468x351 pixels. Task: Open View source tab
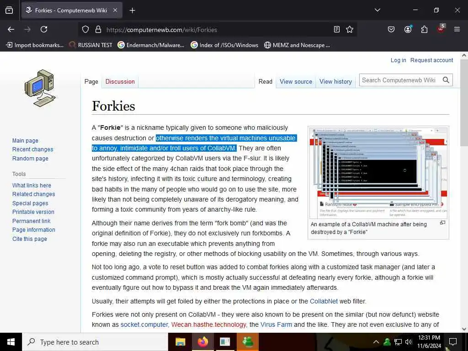click(x=296, y=81)
